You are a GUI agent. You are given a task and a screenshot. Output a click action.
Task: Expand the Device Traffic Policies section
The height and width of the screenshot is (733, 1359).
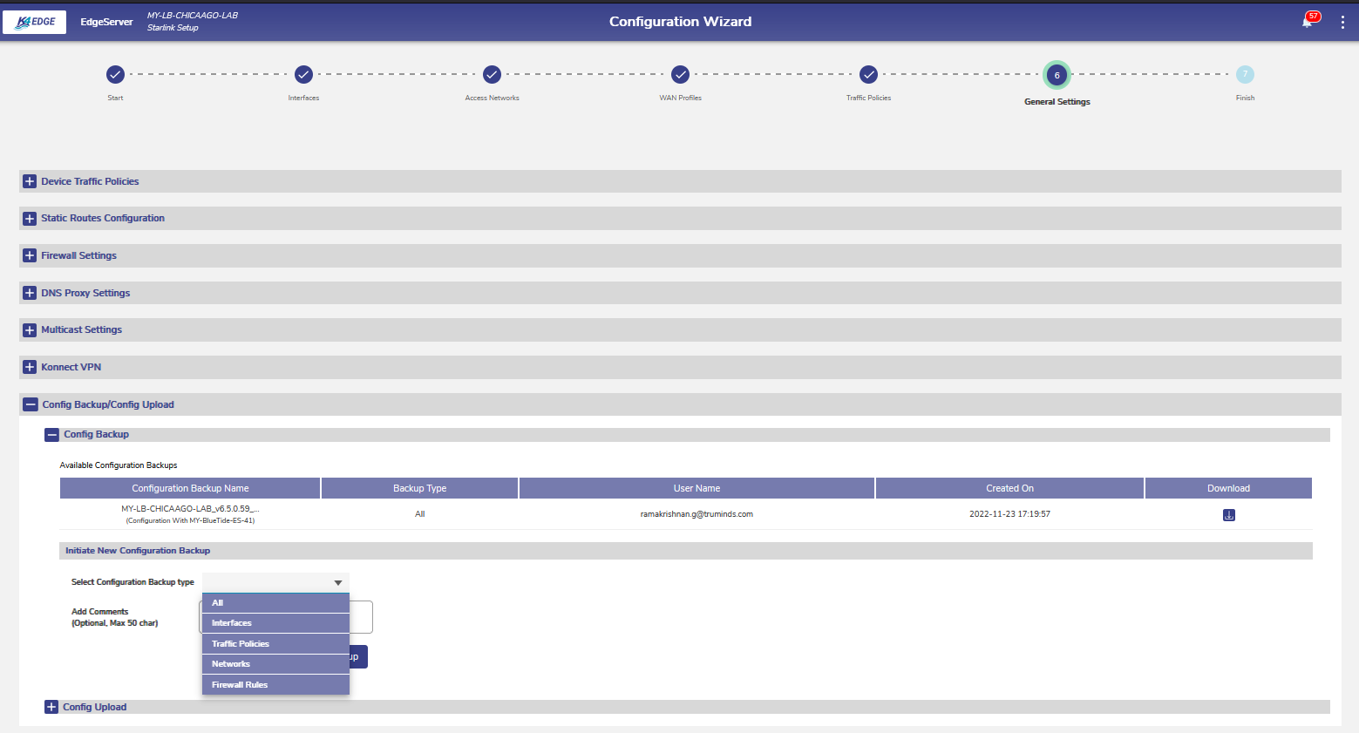[30, 181]
